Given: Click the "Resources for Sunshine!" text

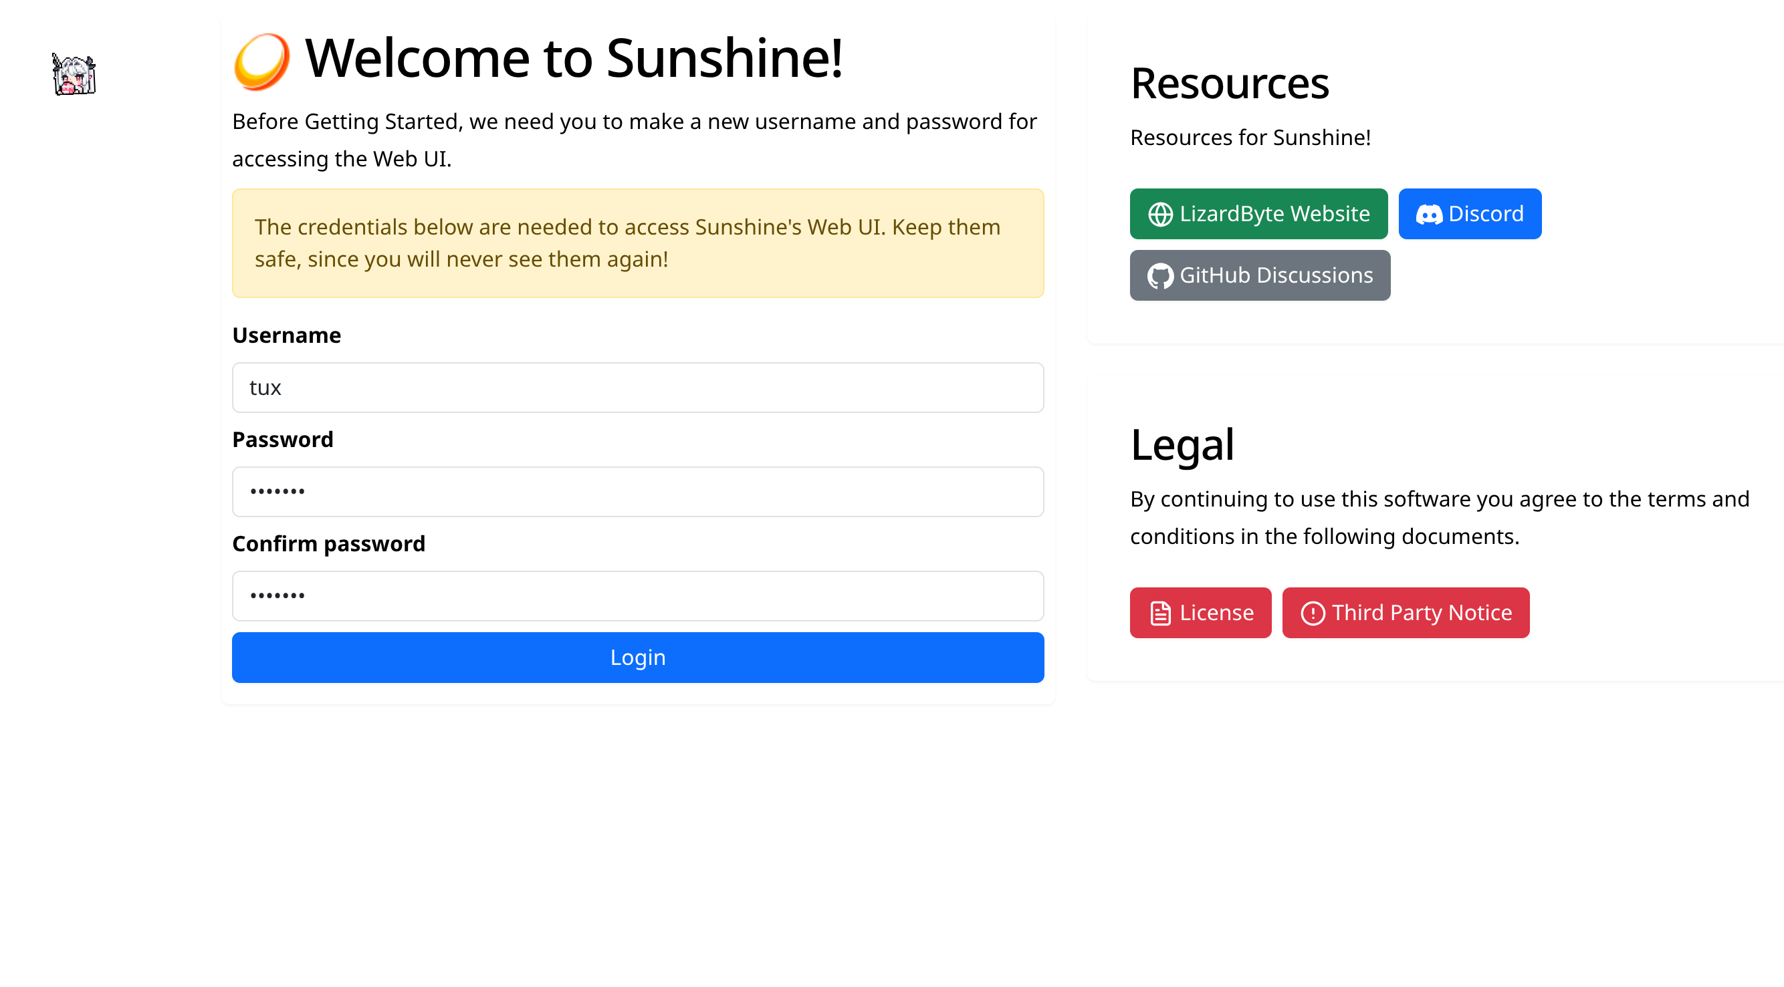Looking at the screenshot, I should pyautogui.click(x=1250, y=138).
